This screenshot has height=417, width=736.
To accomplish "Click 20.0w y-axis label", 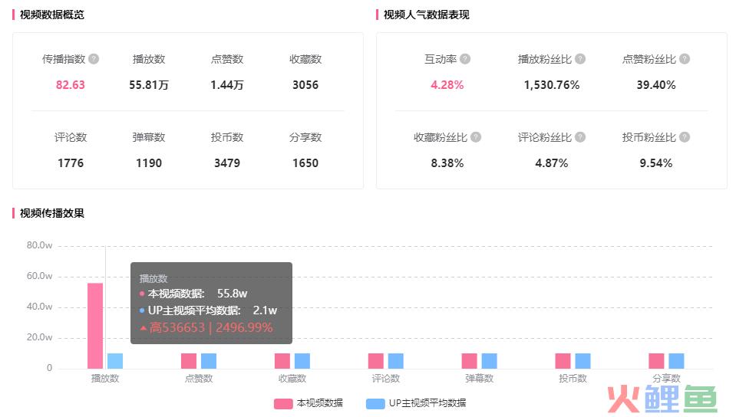I will tap(39, 337).
